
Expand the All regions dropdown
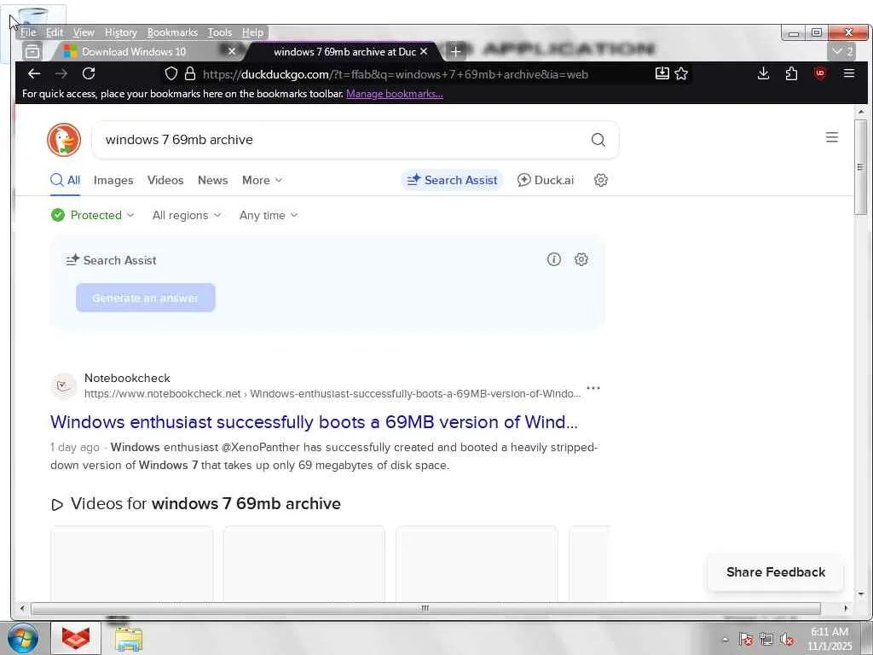pos(187,215)
